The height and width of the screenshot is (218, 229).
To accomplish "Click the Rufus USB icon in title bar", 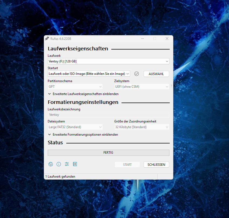I will point(47,38).
